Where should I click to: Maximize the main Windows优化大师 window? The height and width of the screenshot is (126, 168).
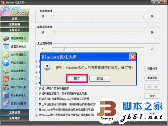pos(159,2)
